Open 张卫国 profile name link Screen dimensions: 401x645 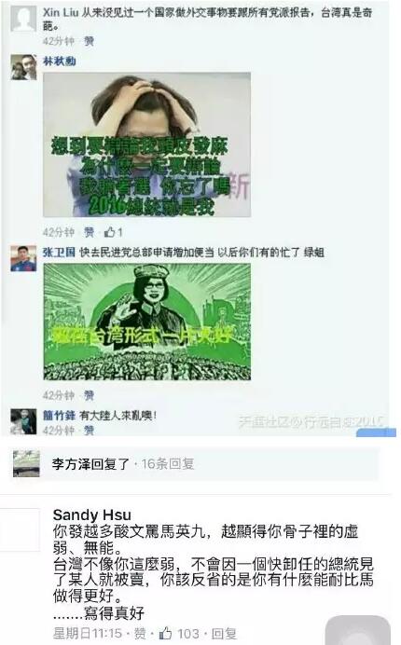59,253
